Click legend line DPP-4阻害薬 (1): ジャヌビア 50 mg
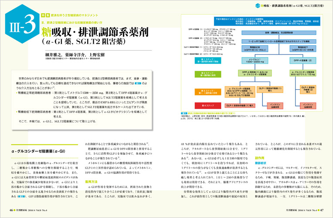 point(212,29)
